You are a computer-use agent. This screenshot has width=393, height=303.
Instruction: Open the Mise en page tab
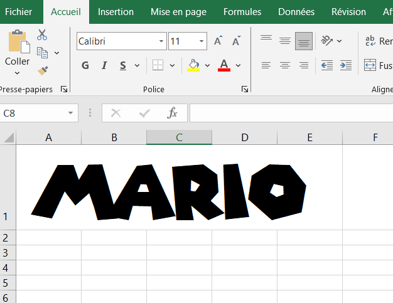[178, 12]
